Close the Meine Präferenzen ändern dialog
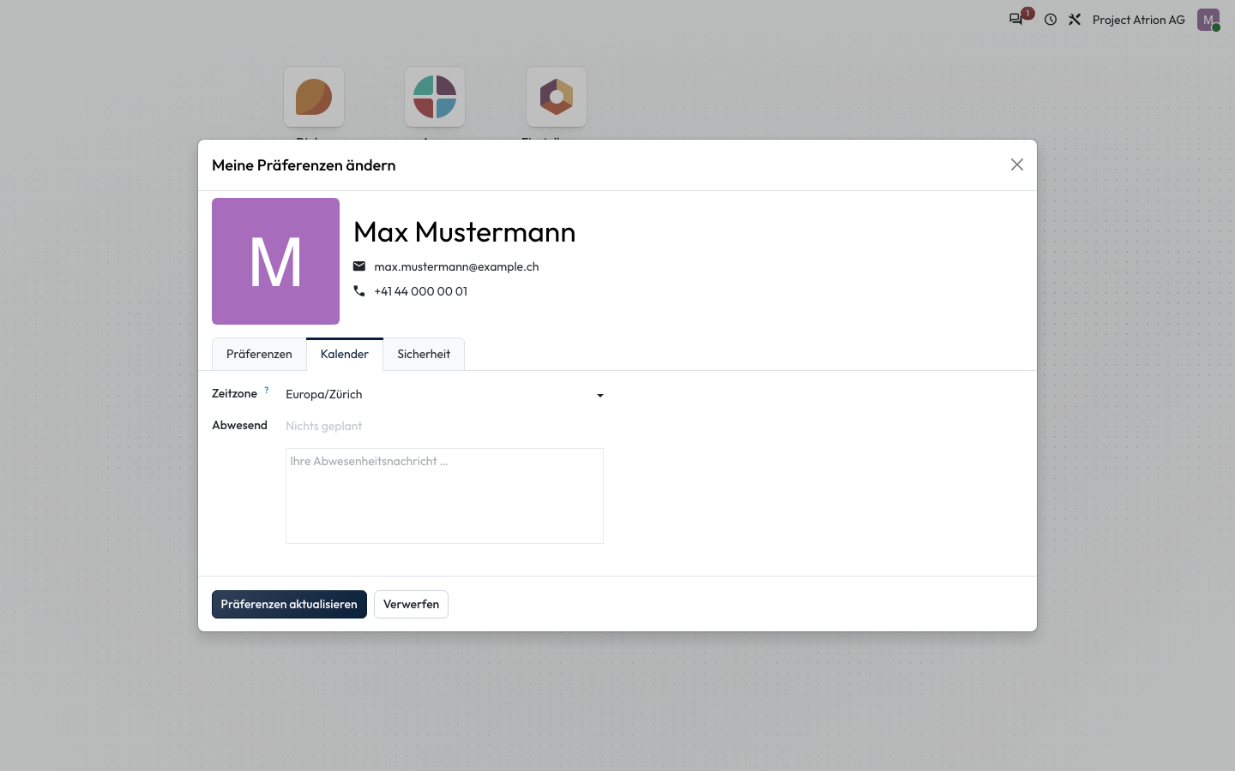Screen dimensions: 1235x771 pyautogui.click(x=1017, y=164)
